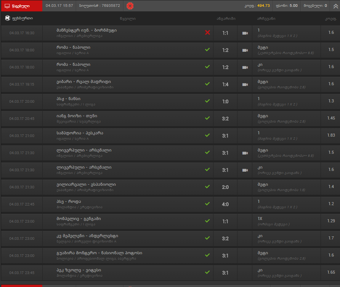Select match პეკ ზვოლე - ვიტესი
The height and width of the screenshot is (287, 340).
pos(79,270)
